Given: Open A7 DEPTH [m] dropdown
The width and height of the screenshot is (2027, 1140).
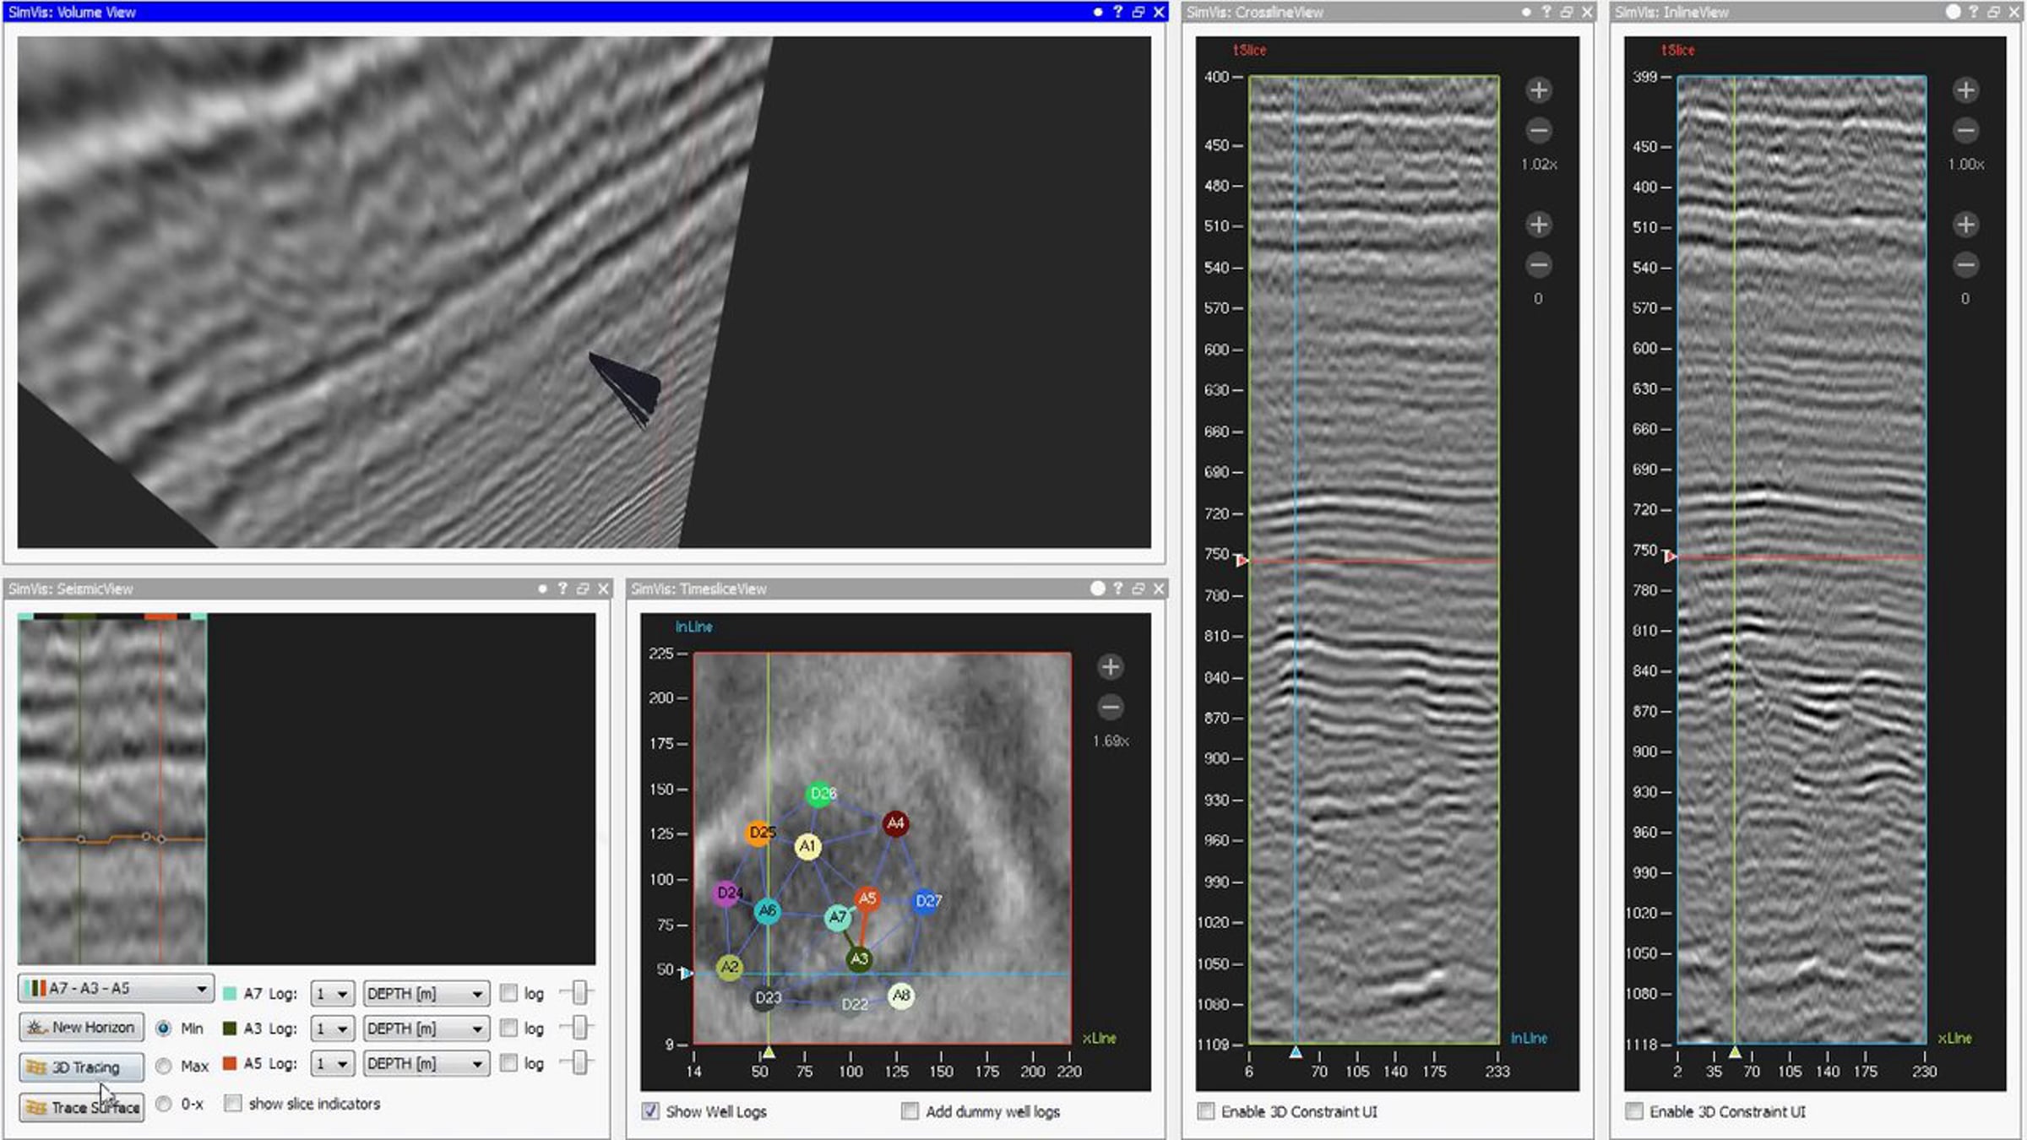Looking at the screenshot, I should pos(426,994).
